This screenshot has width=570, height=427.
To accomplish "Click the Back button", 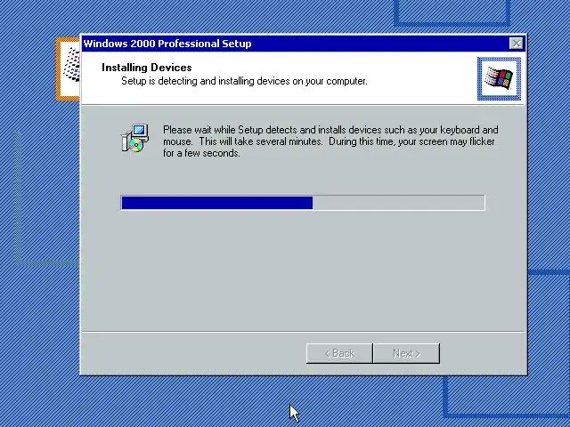I will pyautogui.click(x=339, y=353).
